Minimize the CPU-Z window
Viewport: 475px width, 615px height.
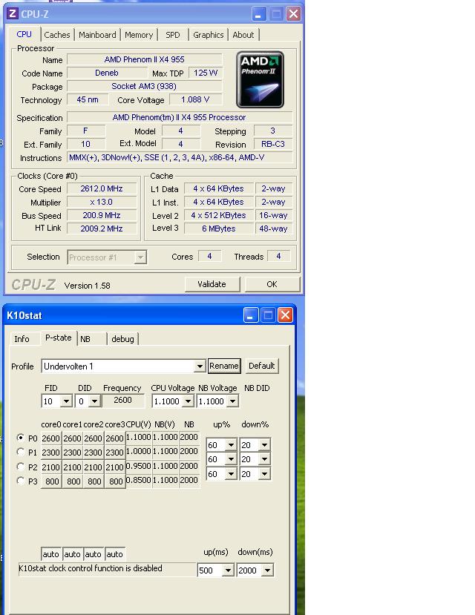pos(258,14)
